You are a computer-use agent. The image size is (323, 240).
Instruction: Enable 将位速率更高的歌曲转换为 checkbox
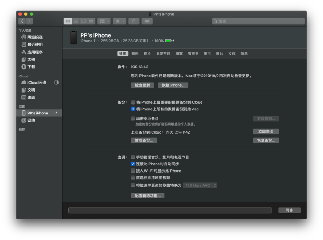(133, 185)
